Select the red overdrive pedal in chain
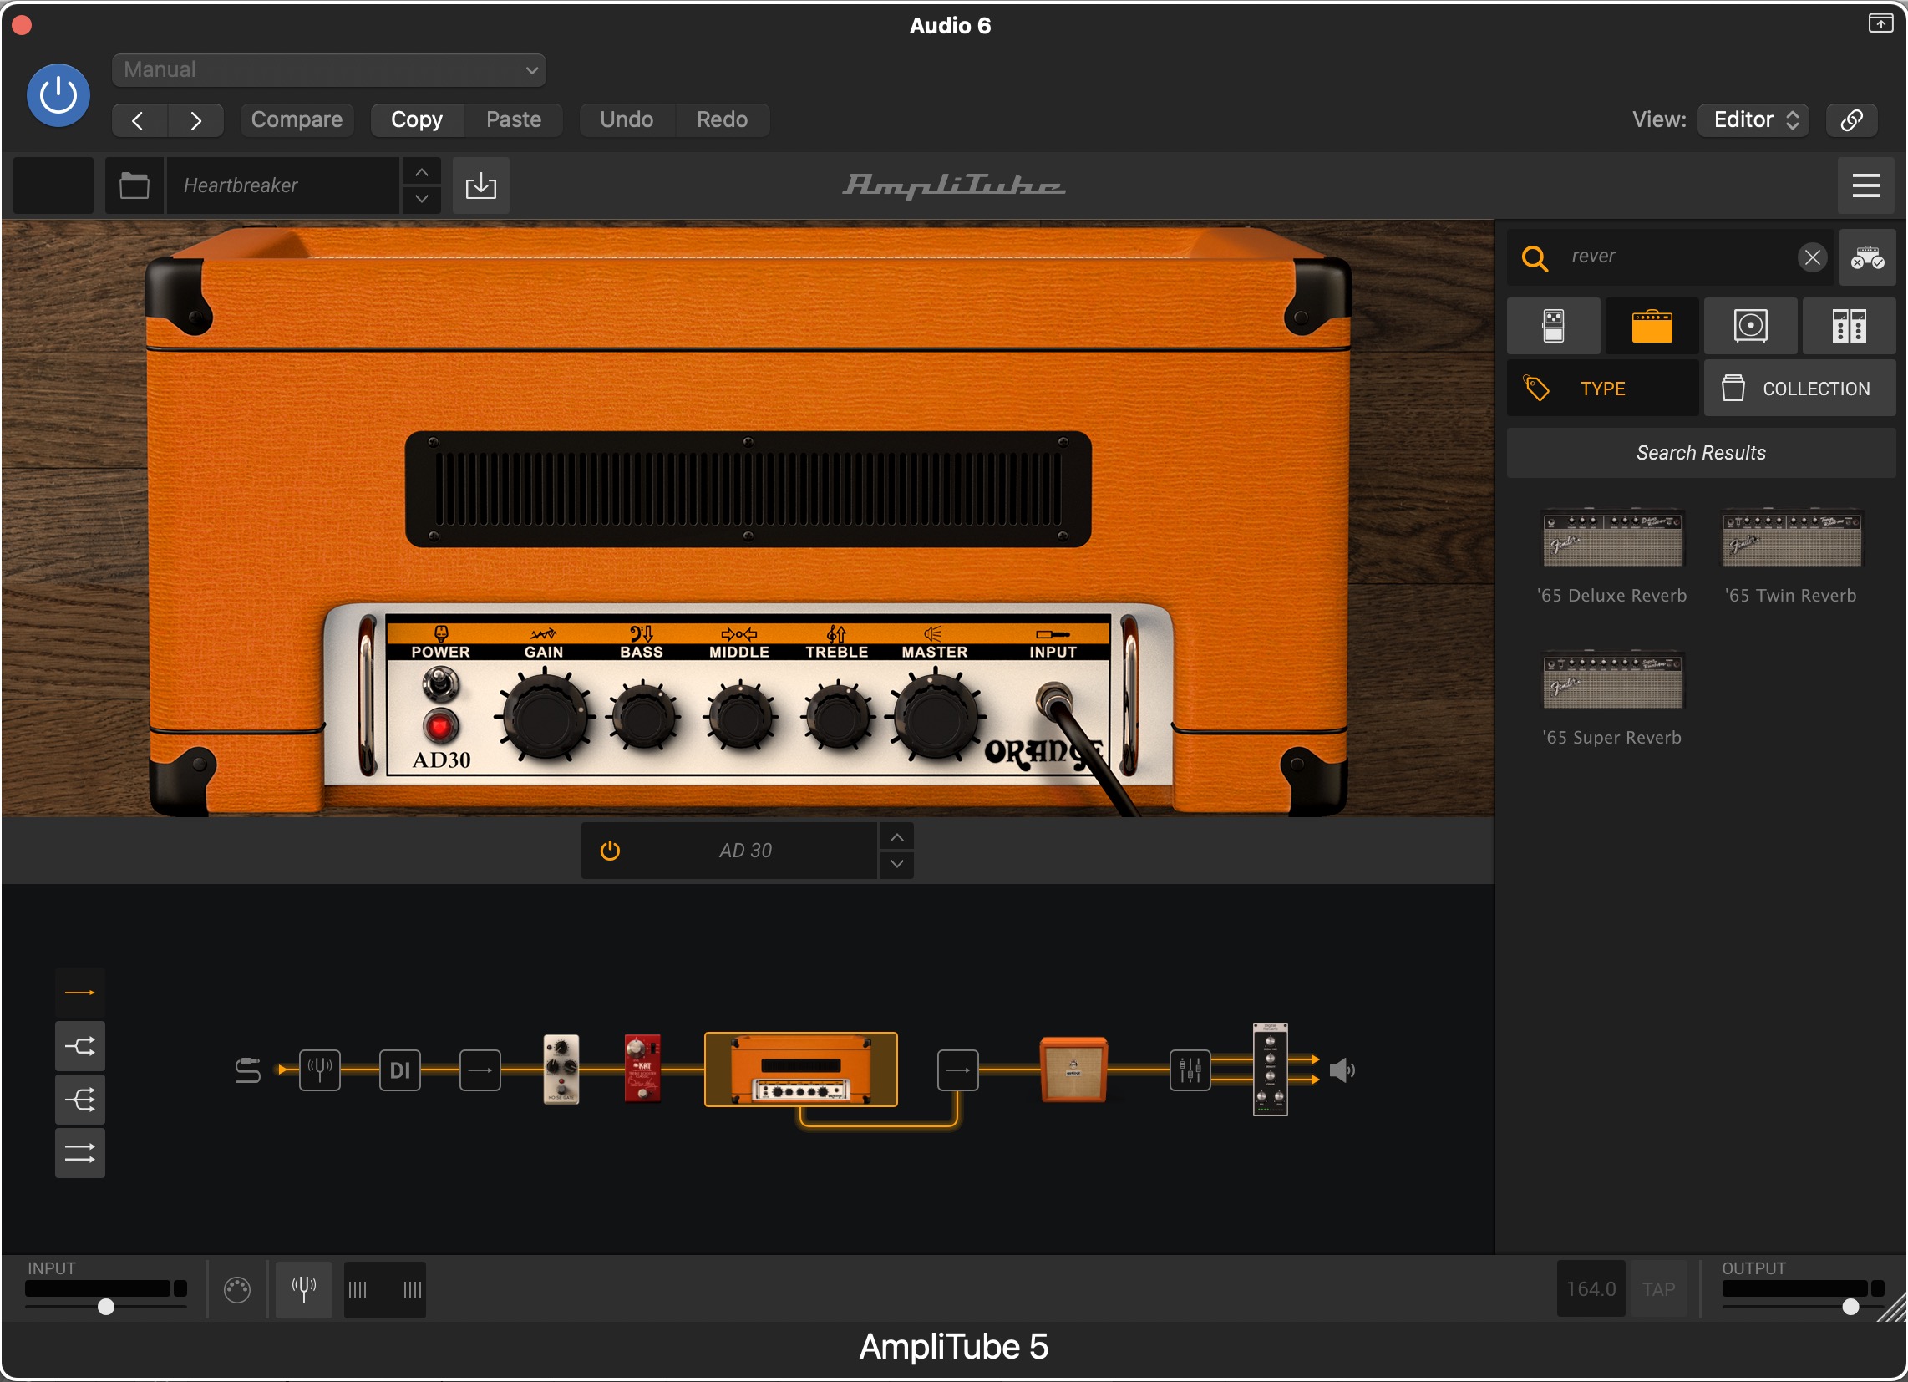1908x1382 pixels. (x=642, y=1069)
